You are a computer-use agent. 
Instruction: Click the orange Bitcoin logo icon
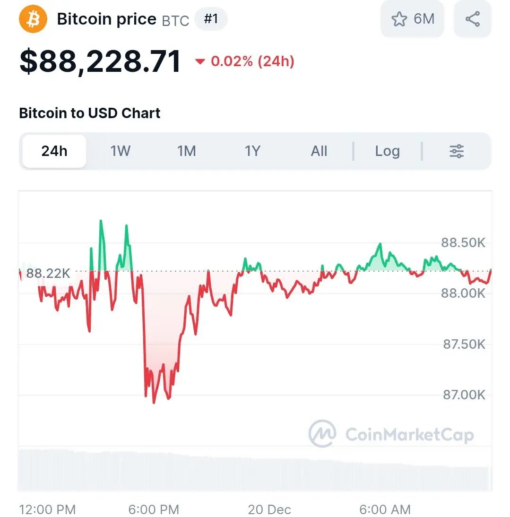33,19
